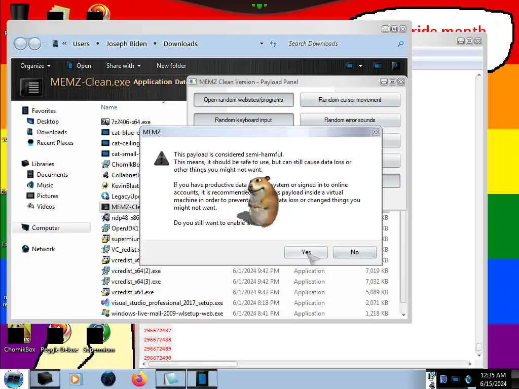Click the windows-live-mail-2009-wlsetup-web.exe file icon

105,313
